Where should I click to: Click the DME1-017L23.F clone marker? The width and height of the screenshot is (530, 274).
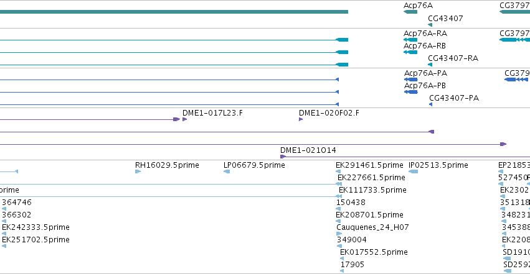184,119
